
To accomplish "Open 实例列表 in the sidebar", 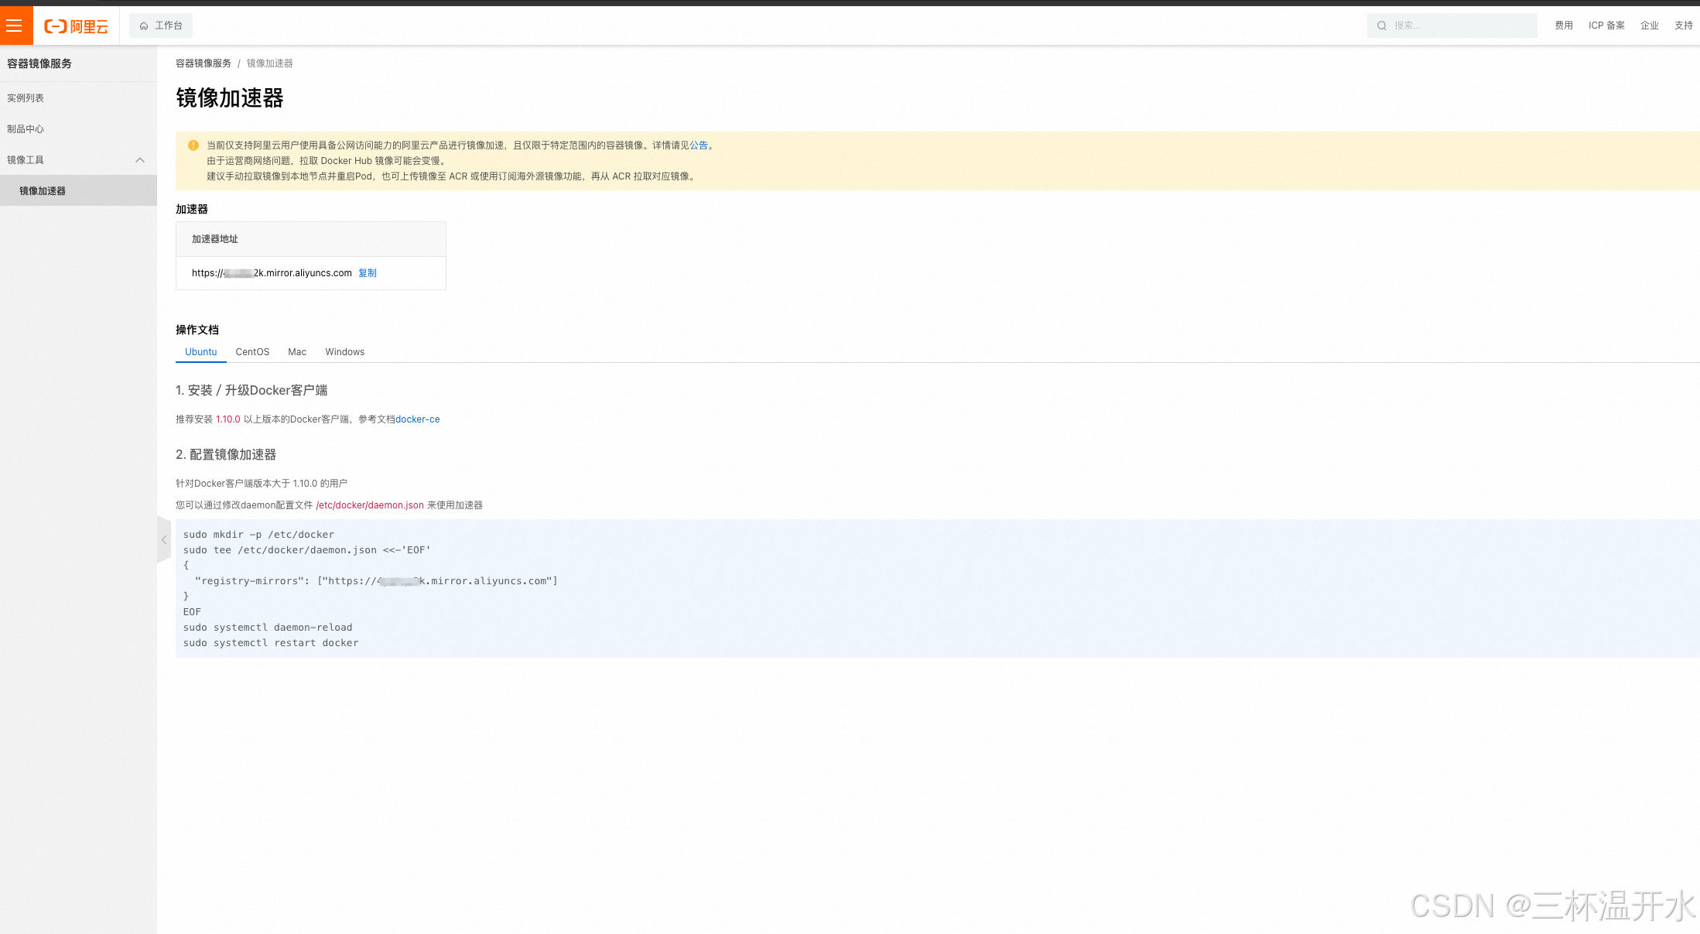I will (x=26, y=98).
